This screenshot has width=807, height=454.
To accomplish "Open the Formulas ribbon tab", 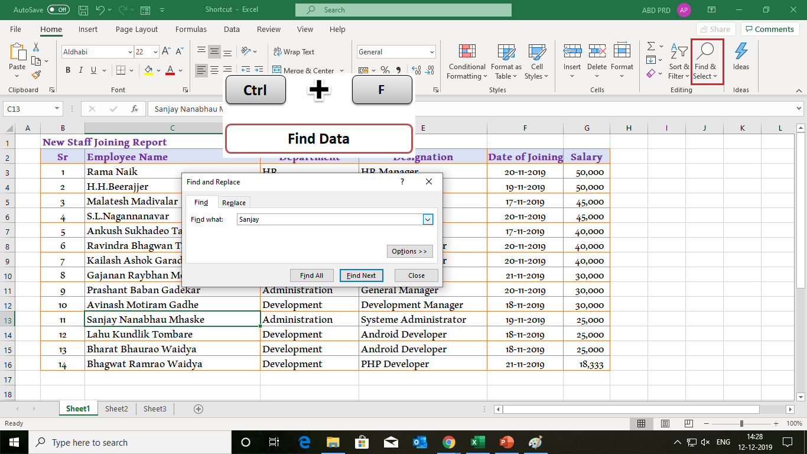I will coord(190,29).
